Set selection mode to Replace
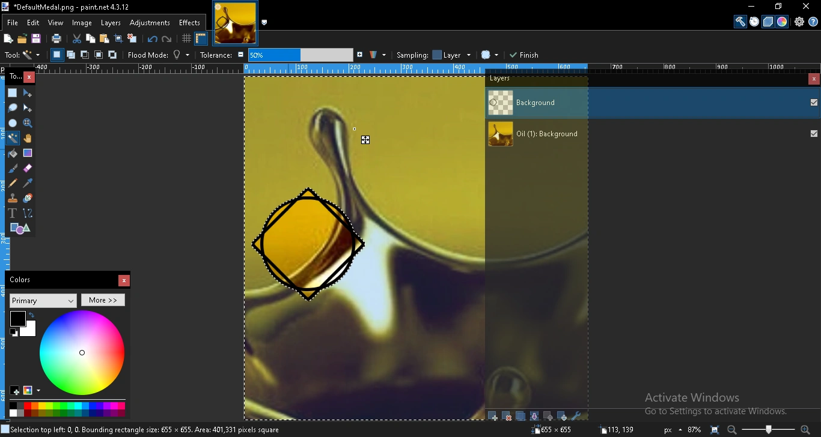This screenshot has height=437, width=821. 56,55
